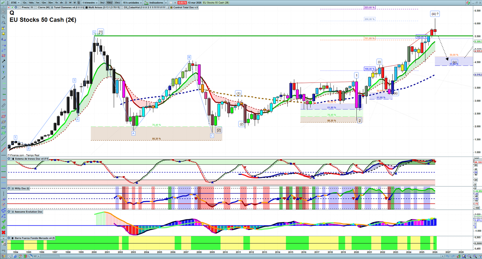Click the -0,63 % change badge
Screen dimensions: 482x259
click(182, 3)
